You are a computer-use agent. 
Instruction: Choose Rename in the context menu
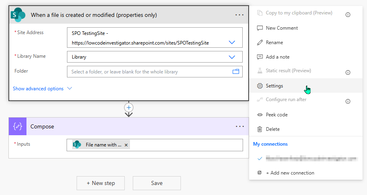click(x=274, y=43)
